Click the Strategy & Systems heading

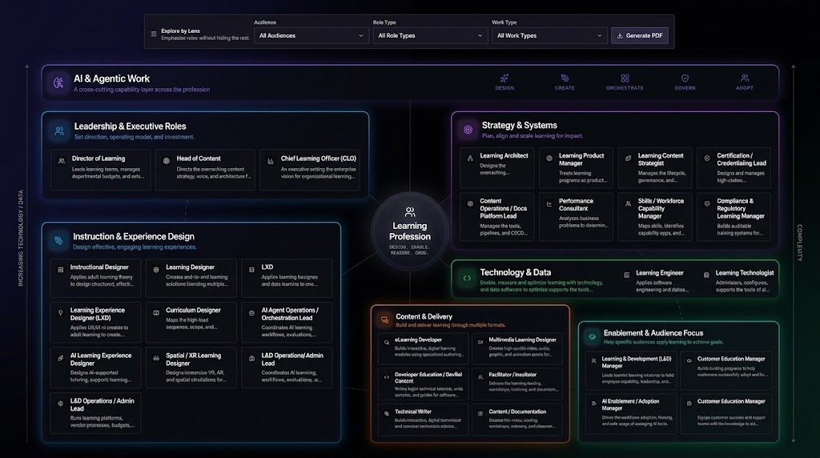click(x=519, y=126)
